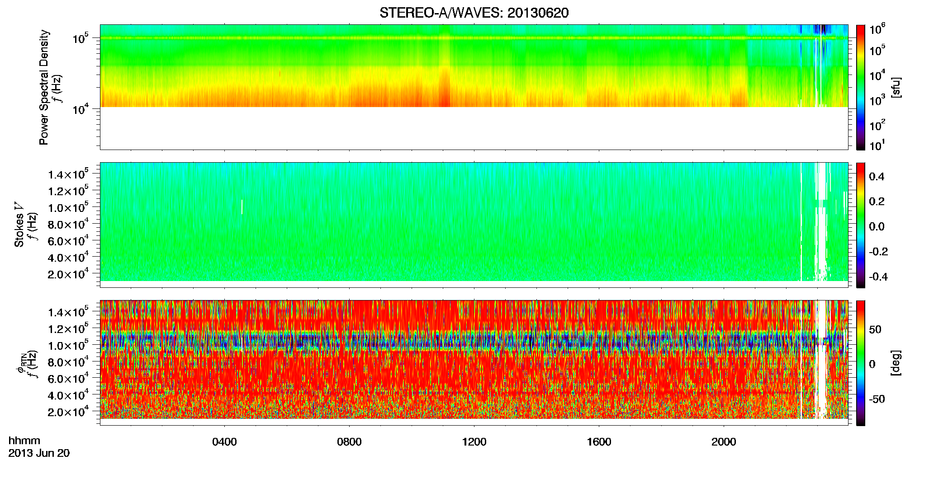This screenshot has width=948, height=488.
Task: Click the Stokes V colorbar
Action: pos(861,225)
